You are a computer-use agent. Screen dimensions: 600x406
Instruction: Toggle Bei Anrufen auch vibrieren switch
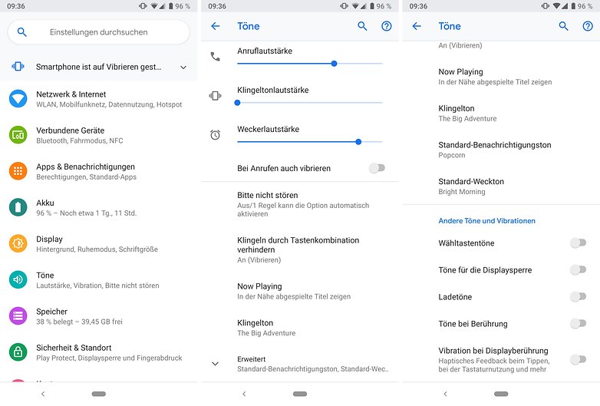377,168
